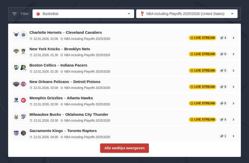
Task: Click LIVE STREAM badge for Pelicans – Pistons
Action: [x=202, y=87]
